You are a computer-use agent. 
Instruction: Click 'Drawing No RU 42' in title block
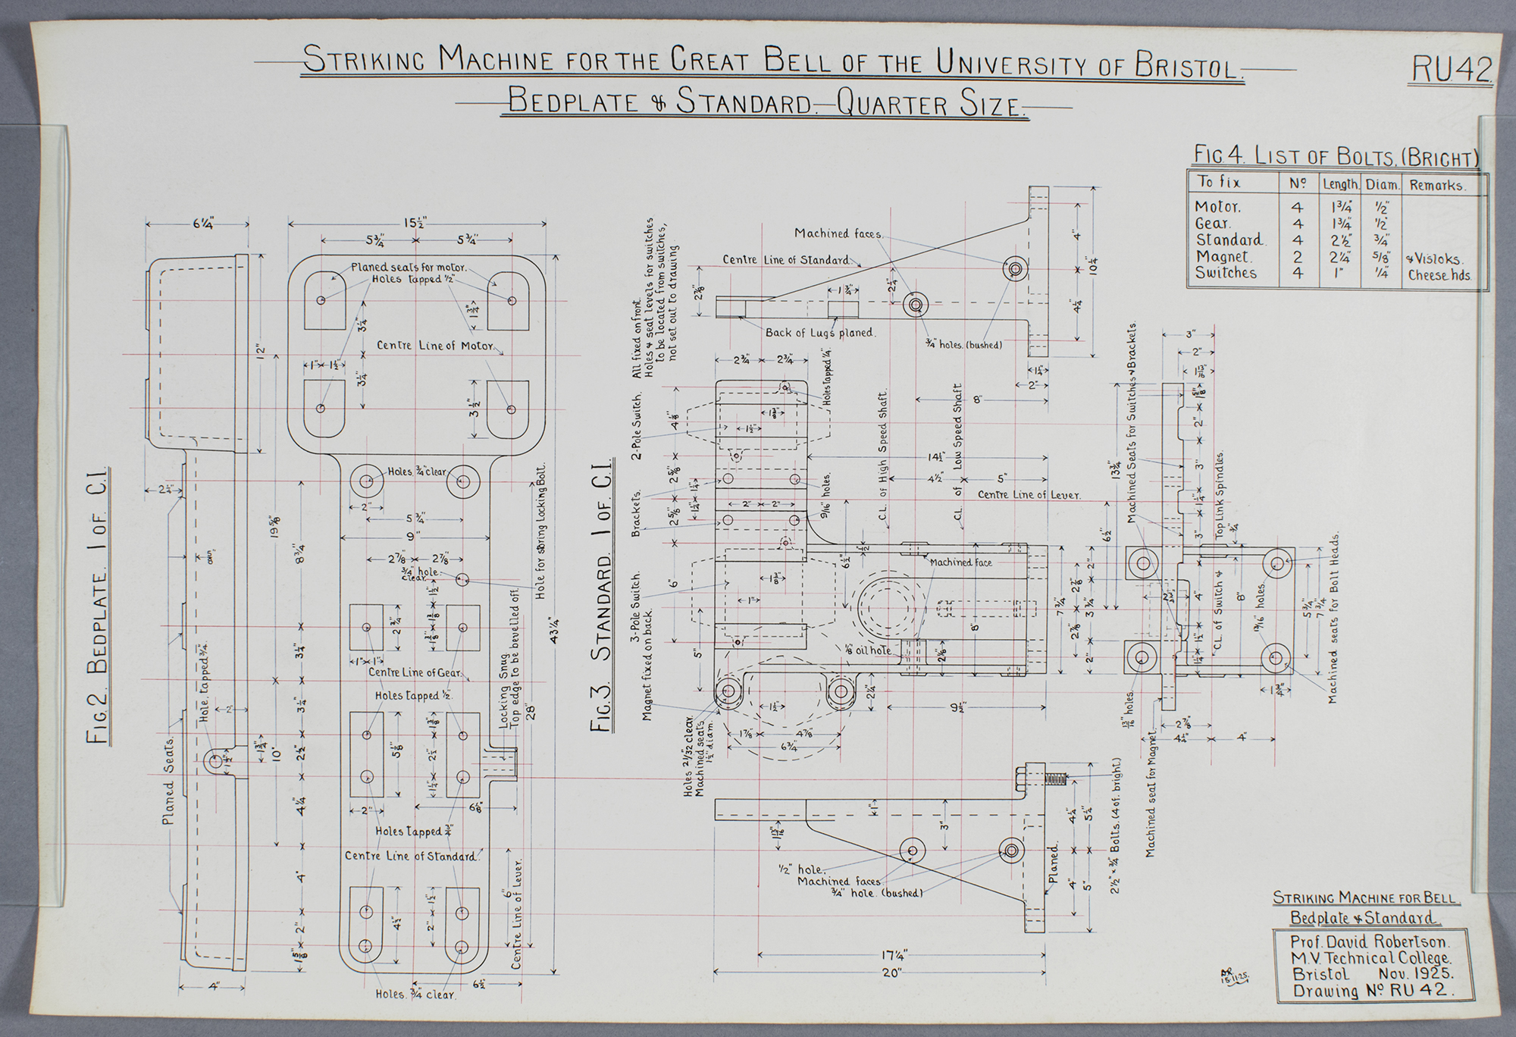click(1372, 992)
